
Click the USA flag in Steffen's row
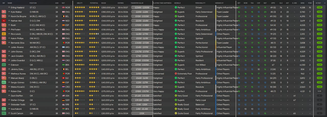tap(63, 96)
